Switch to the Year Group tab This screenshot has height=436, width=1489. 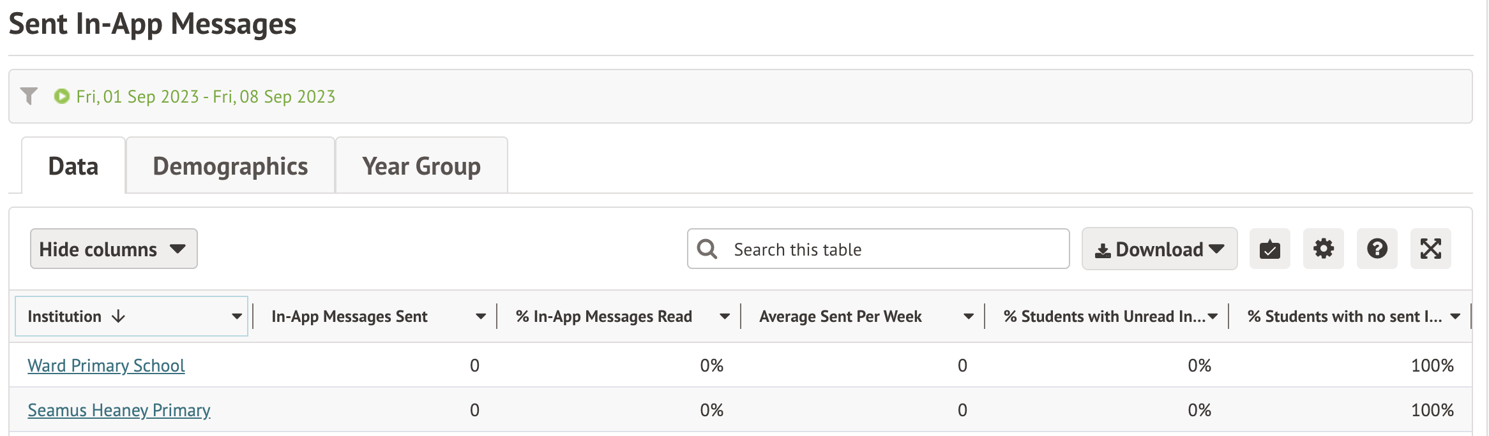(421, 166)
